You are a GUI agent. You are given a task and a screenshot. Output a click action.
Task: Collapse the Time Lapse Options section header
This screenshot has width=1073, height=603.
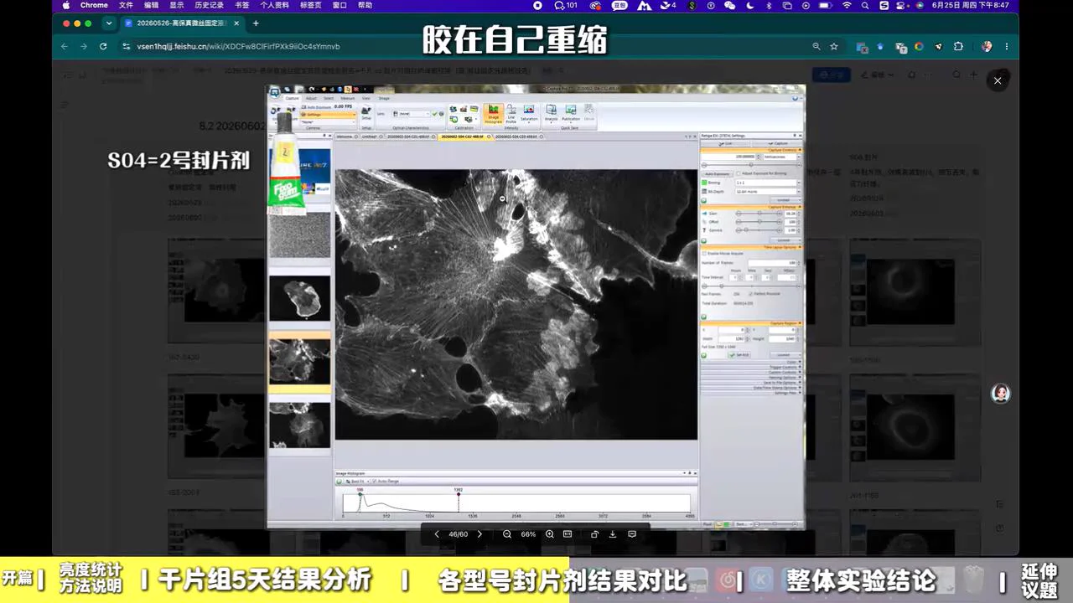coord(751,247)
